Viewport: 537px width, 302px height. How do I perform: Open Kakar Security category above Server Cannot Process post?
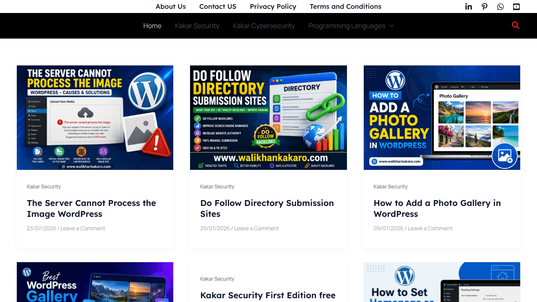[44, 187]
